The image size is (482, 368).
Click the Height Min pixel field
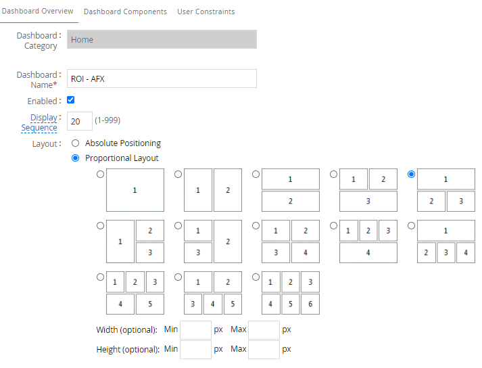click(x=195, y=350)
